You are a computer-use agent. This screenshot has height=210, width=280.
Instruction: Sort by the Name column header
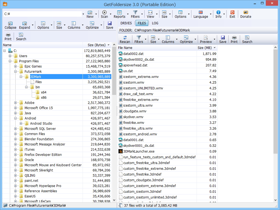point(42,45)
